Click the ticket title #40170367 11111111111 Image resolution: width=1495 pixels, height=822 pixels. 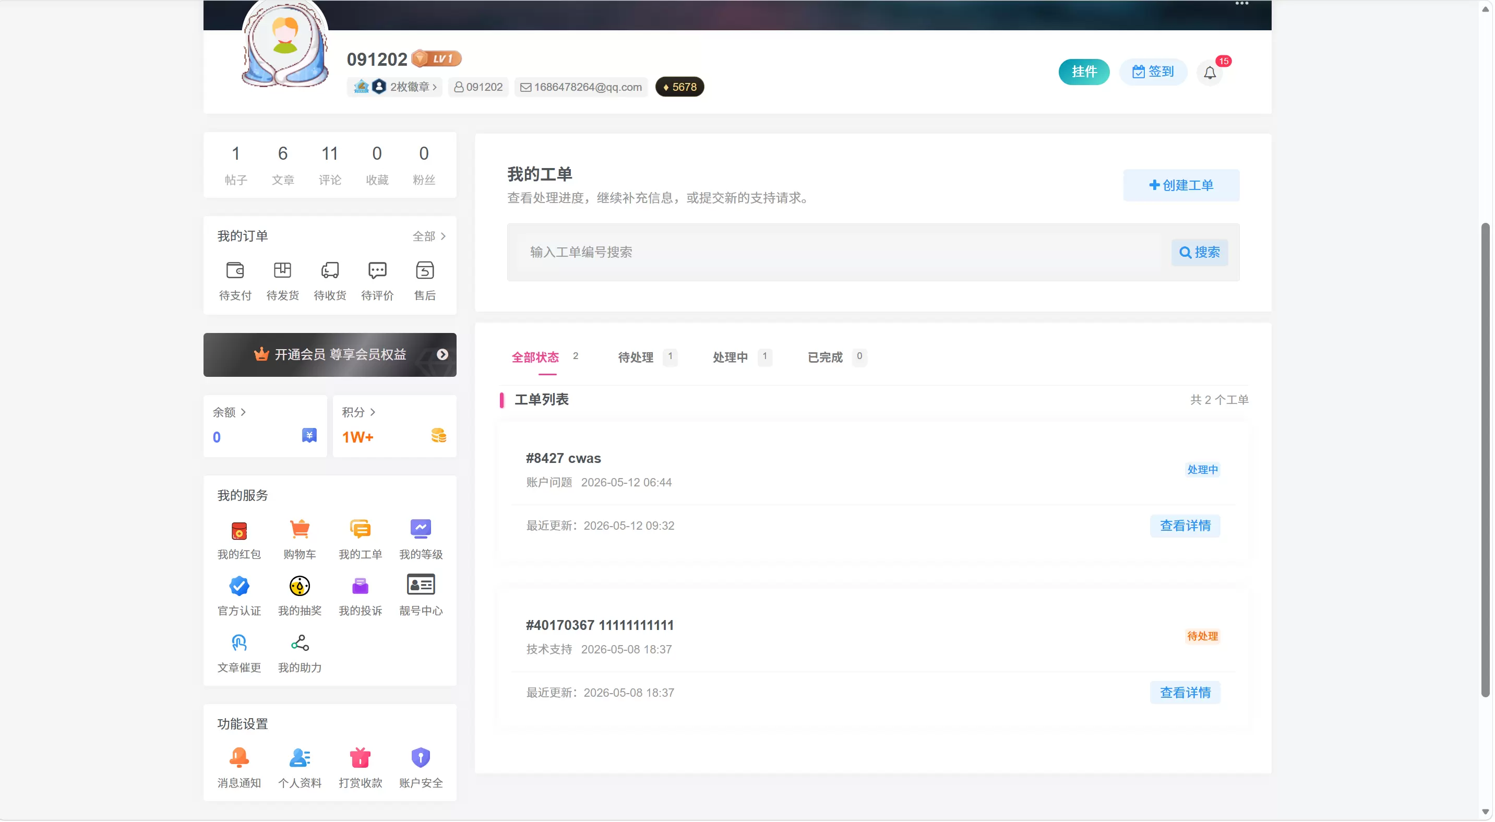pos(601,626)
